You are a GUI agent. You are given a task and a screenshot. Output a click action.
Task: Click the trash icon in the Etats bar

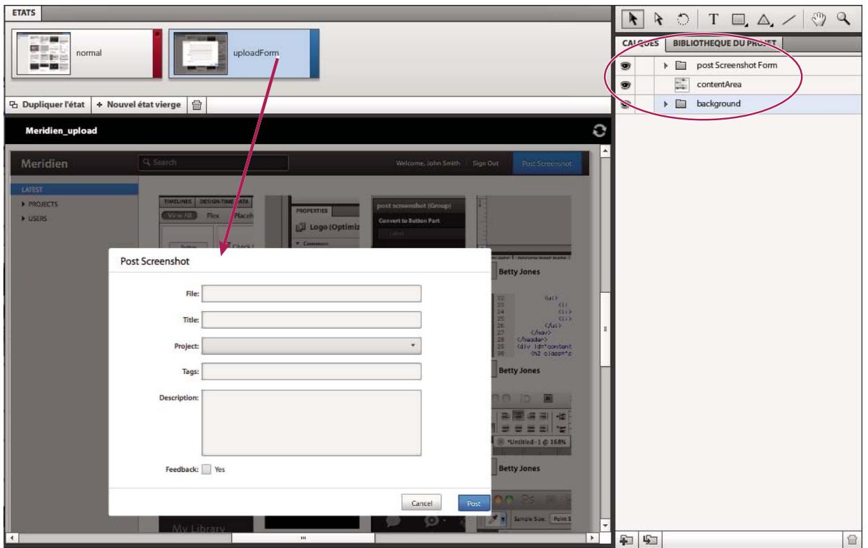click(197, 105)
